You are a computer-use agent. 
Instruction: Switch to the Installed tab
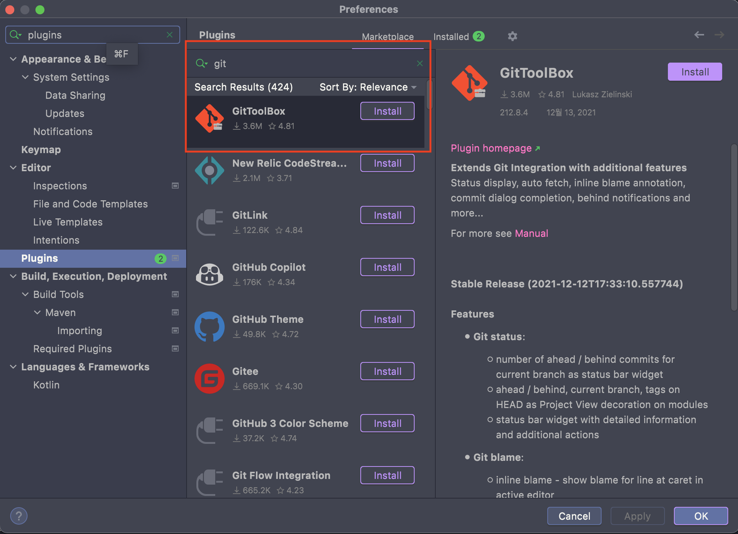tap(452, 37)
